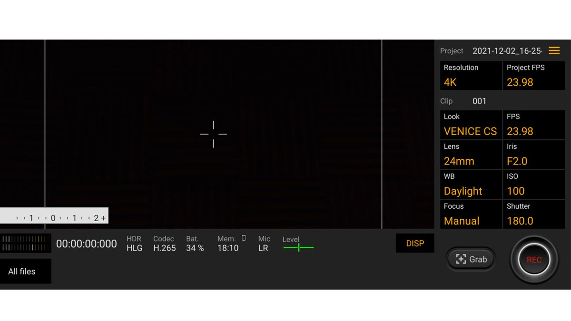The width and height of the screenshot is (571, 321).
Task: Tap the center focus crosshair
Action: (213, 134)
